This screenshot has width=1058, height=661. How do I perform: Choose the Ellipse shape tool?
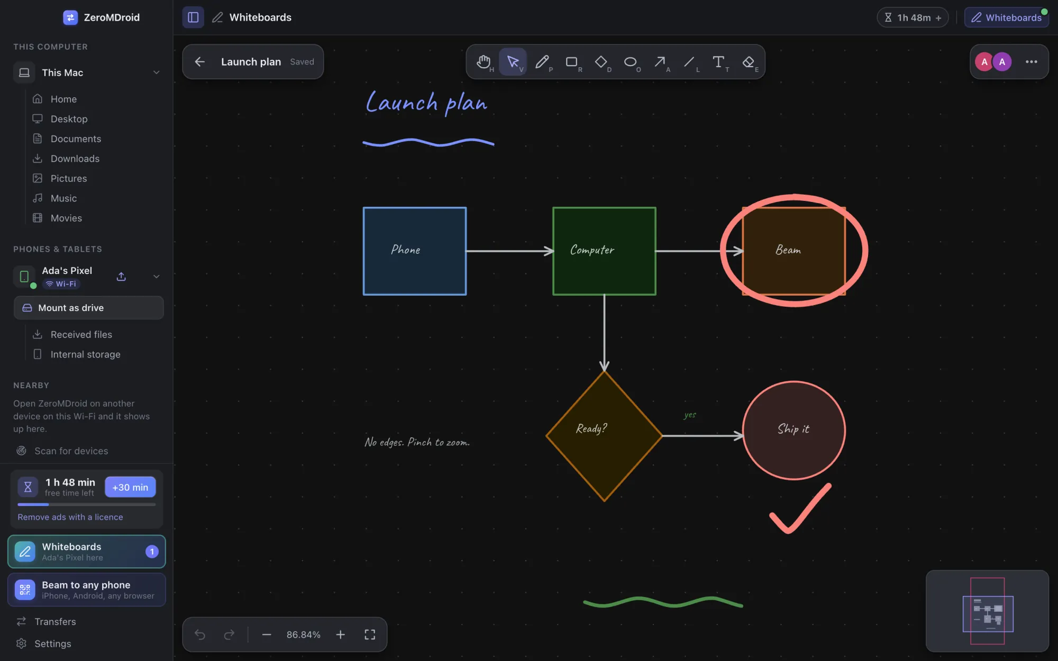[631, 62]
